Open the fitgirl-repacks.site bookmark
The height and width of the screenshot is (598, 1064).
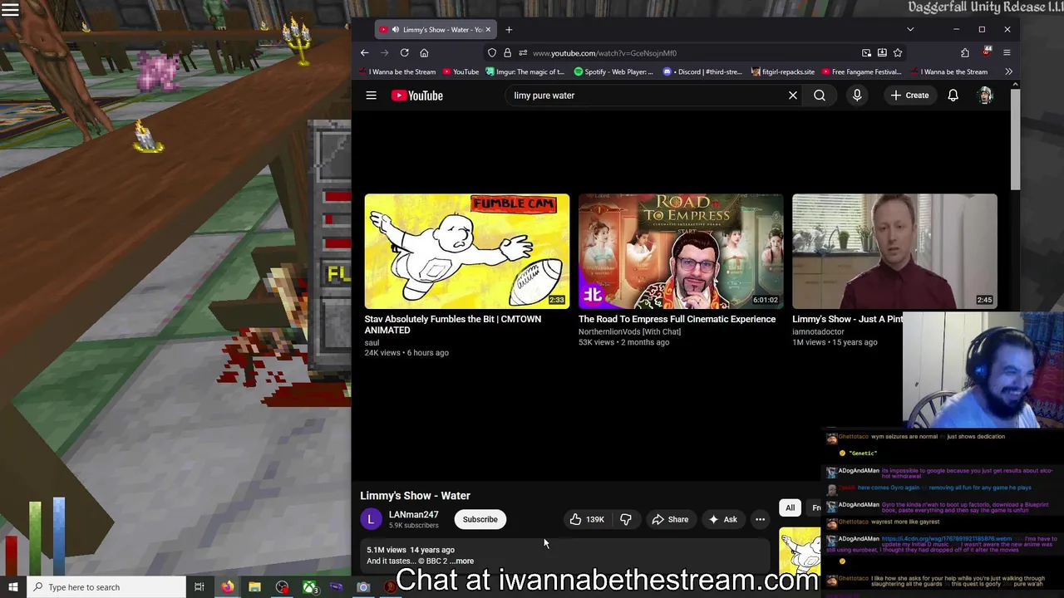[782, 72]
